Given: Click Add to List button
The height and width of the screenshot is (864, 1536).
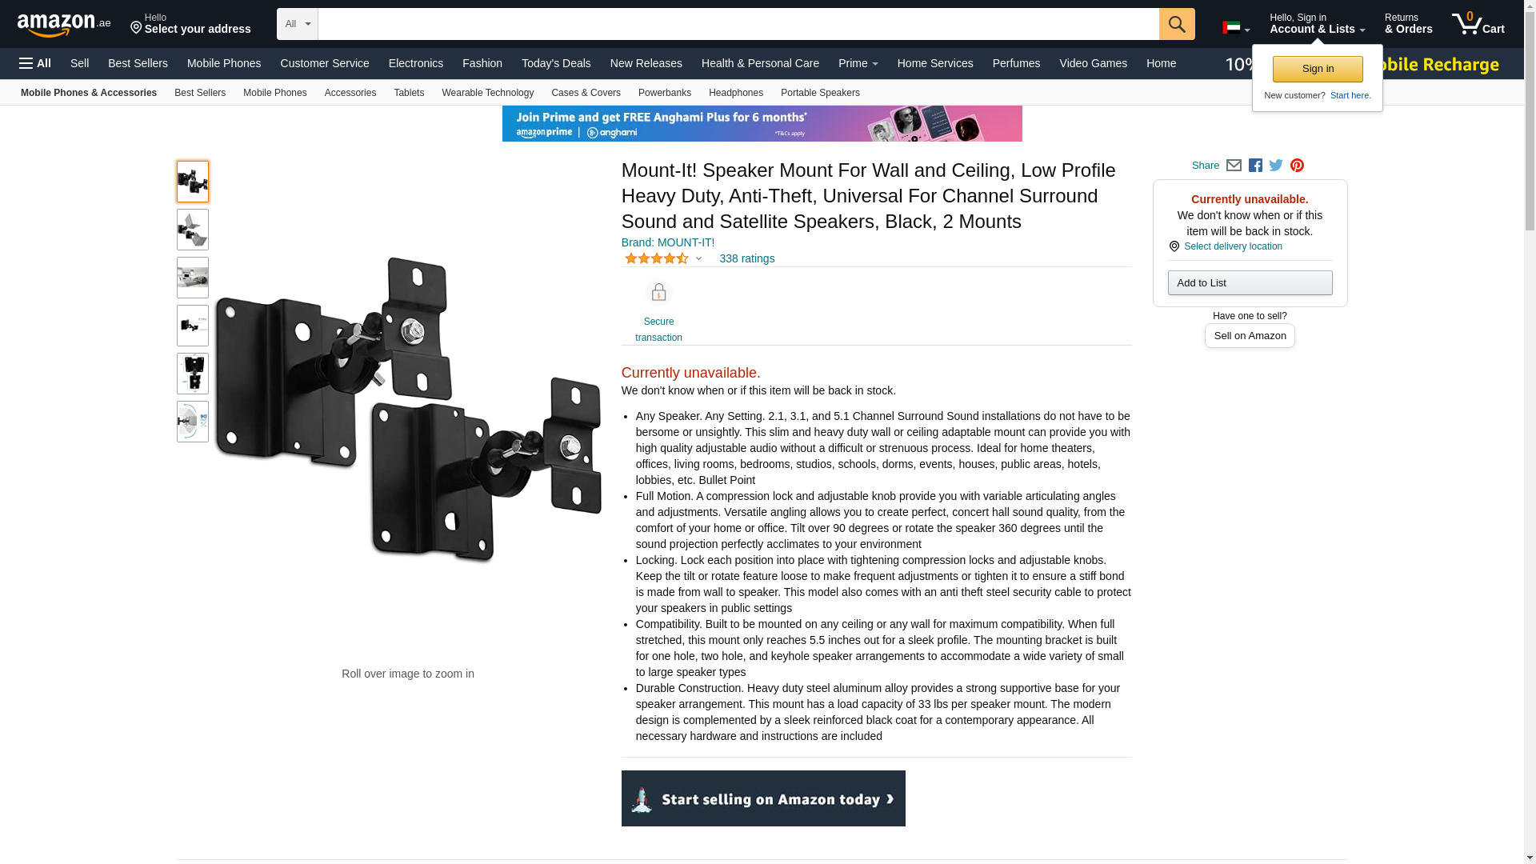Looking at the screenshot, I should click(1250, 282).
